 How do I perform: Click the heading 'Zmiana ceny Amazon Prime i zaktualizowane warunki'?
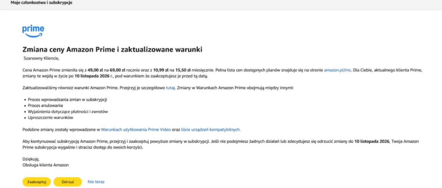(x=113, y=49)
